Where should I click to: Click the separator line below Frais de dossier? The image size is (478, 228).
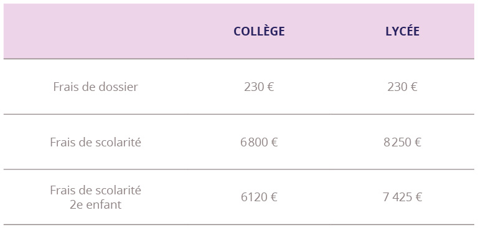click(239, 114)
